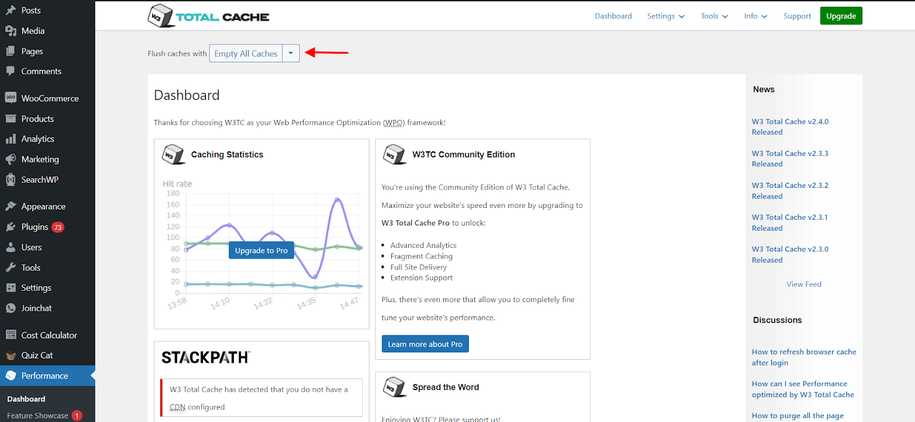Open Feature Showcase submenu item
Image resolution: width=915 pixels, height=422 pixels.
[x=38, y=416]
